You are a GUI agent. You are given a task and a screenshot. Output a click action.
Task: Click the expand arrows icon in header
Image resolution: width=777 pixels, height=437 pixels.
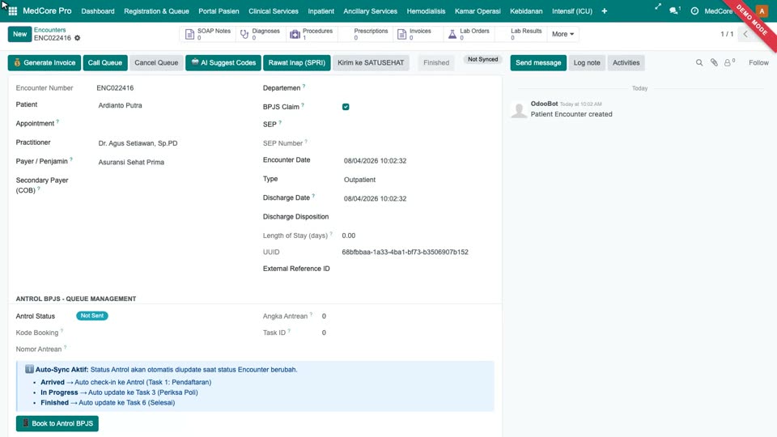(x=657, y=7)
